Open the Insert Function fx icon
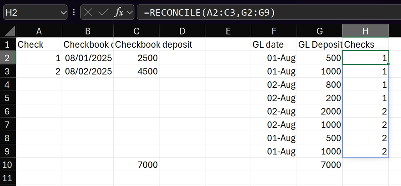This screenshot has width=401, height=186. click(x=118, y=12)
